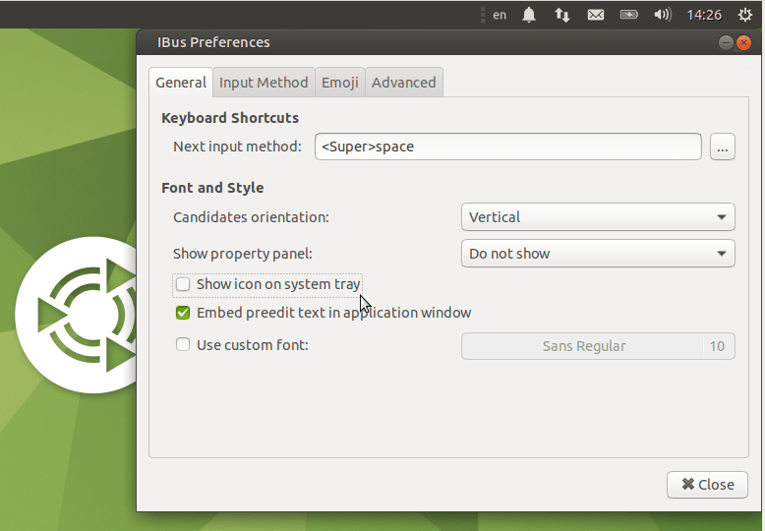The image size is (765, 531).
Task: Close IBus Preferences via titlebar red button
Action: coord(743,43)
